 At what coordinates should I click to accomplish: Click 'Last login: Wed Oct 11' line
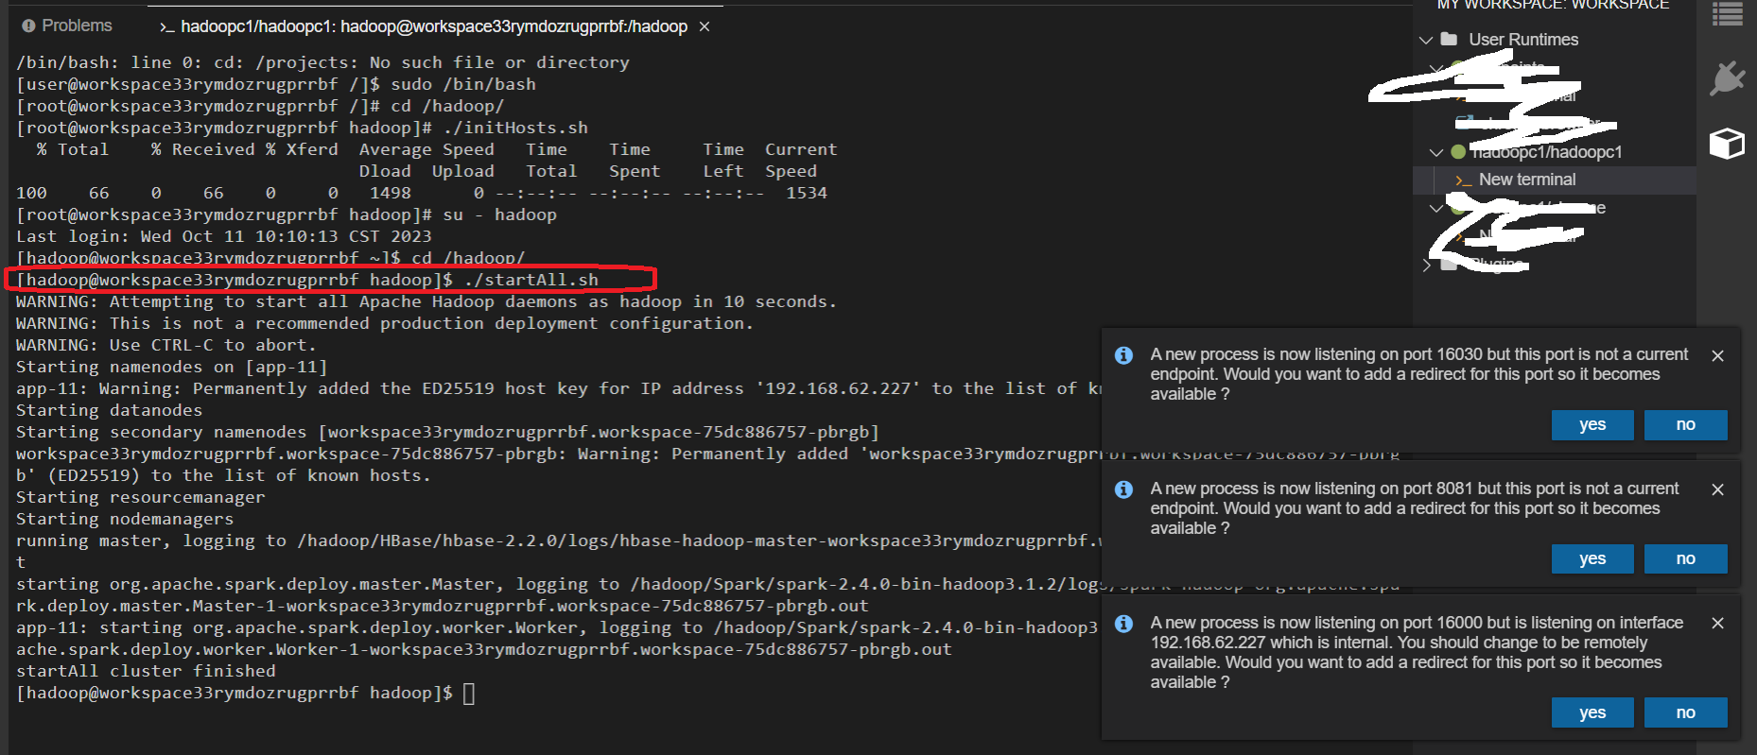click(224, 236)
